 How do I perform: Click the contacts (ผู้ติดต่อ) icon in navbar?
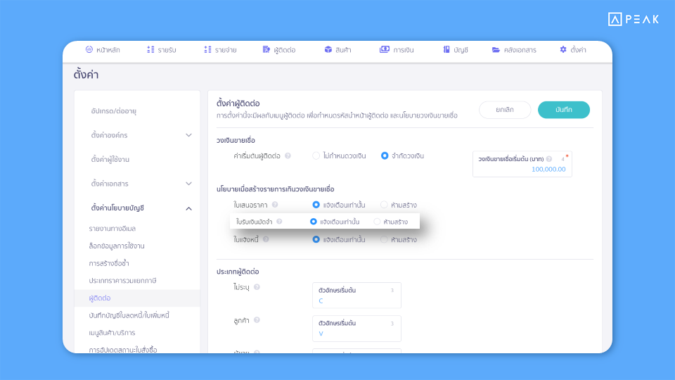coord(266,50)
